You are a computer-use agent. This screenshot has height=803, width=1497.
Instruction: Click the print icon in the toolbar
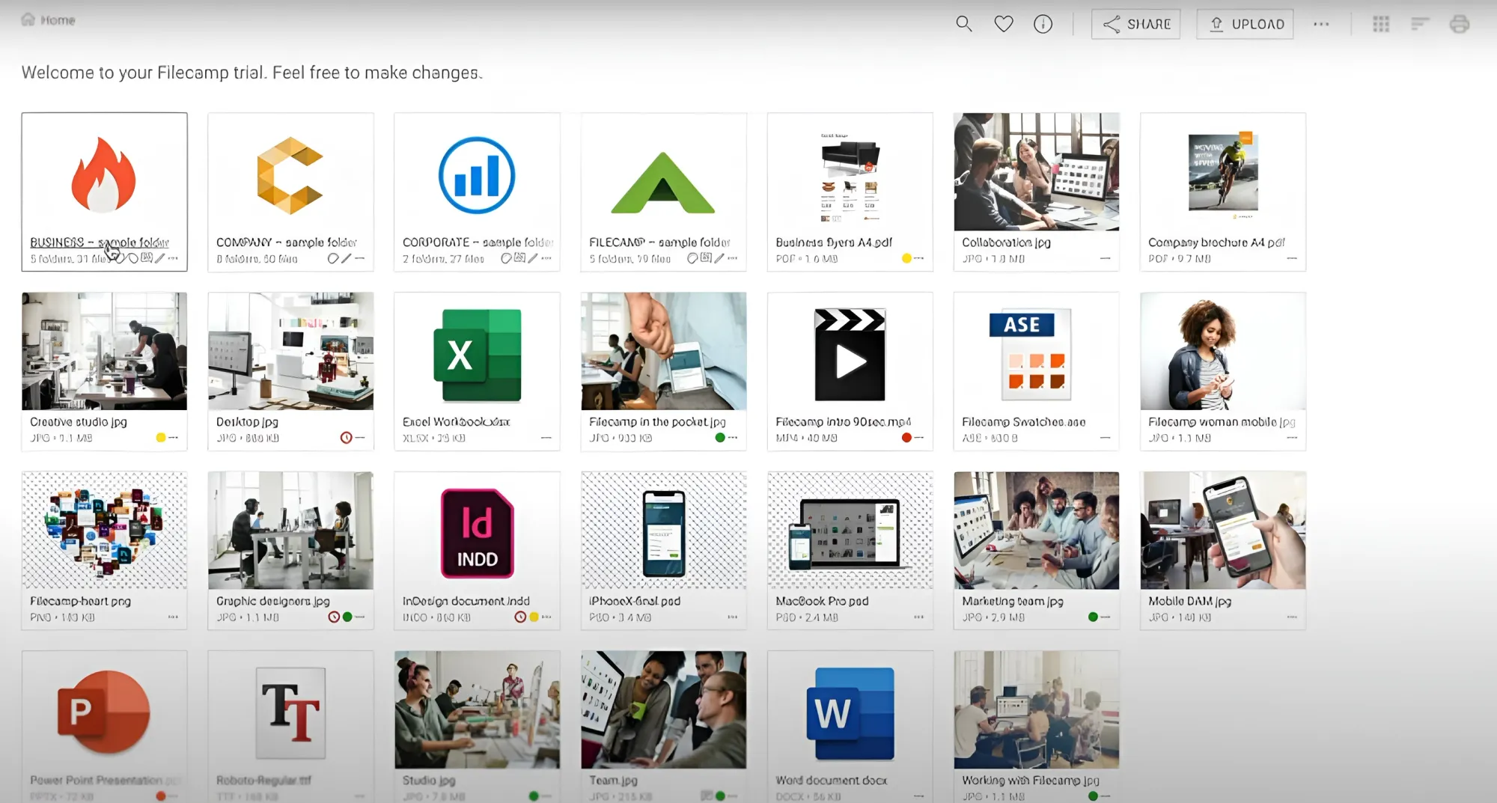1460,24
